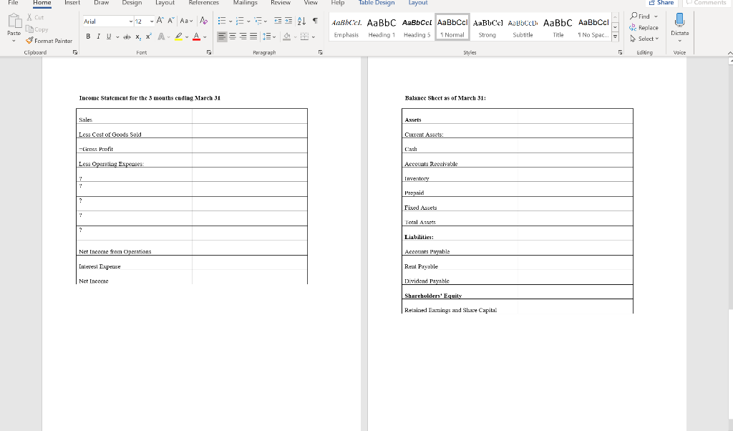Open the font color dropdown arrow
This screenshot has height=431, width=733.
(x=205, y=37)
